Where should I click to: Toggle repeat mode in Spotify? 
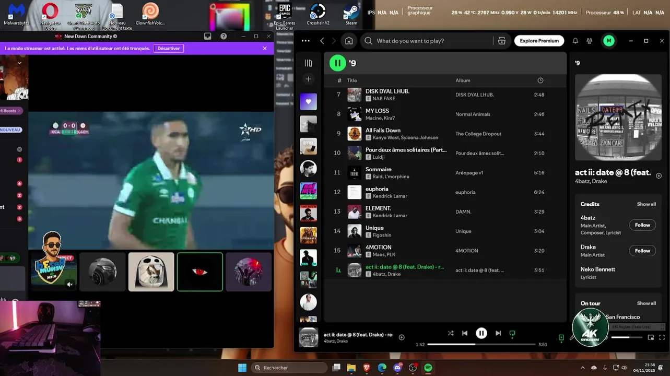(512, 333)
